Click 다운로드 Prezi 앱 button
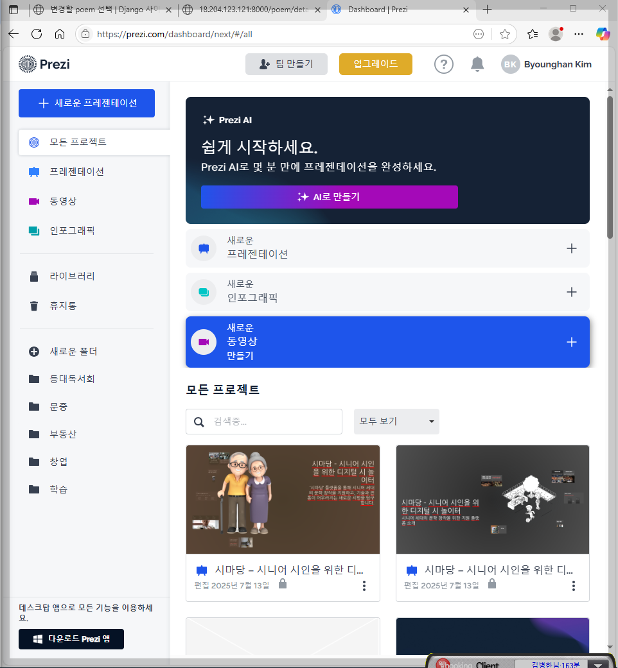618x668 pixels. tap(71, 638)
